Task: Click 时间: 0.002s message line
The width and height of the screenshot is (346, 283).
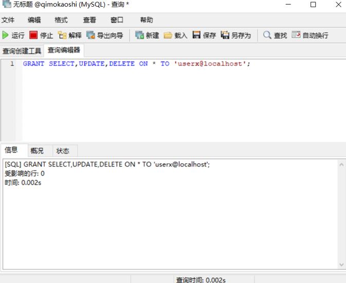Action: pyautogui.click(x=23, y=183)
